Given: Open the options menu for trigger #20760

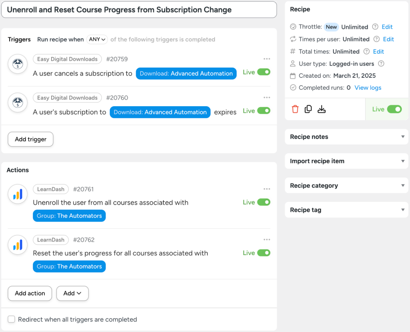Looking at the screenshot, I should click(x=267, y=97).
